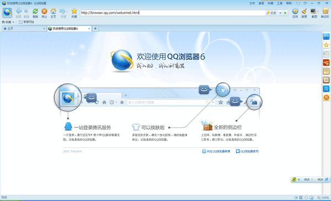Open the 工具 menu
The width and height of the screenshot is (331, 201).
coord(280,3)
